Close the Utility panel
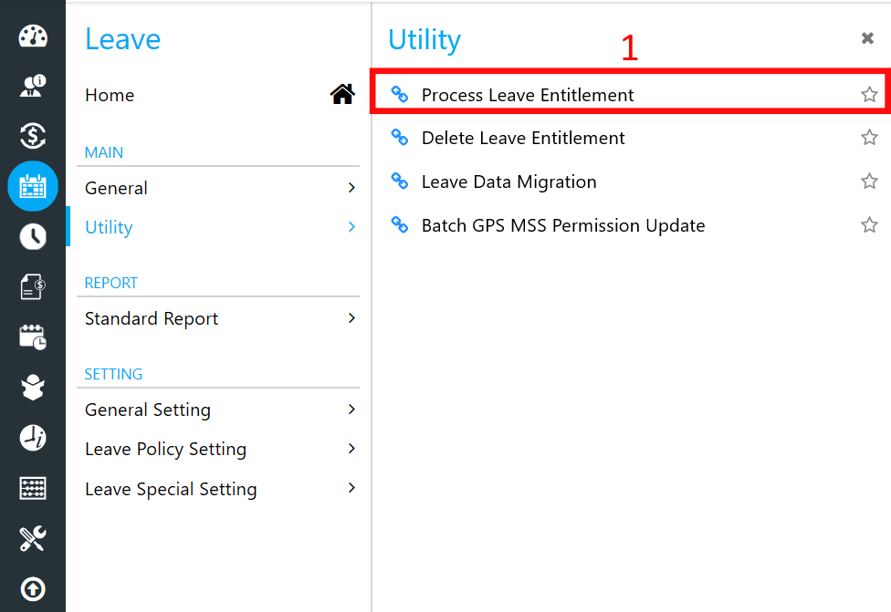 (867, 38)
